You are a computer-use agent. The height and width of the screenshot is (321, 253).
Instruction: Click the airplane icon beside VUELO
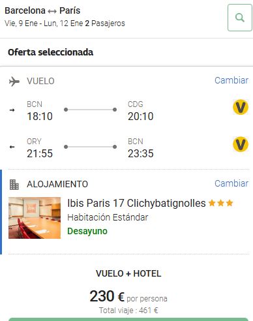(14, 82)
